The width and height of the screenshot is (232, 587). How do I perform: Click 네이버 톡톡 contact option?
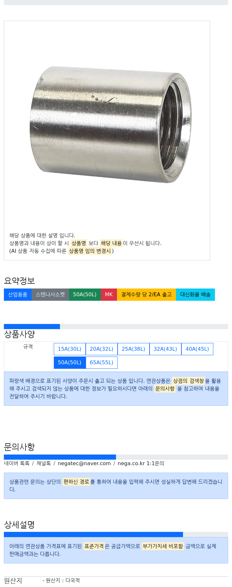pyautogui.click(x=17, y=463)
